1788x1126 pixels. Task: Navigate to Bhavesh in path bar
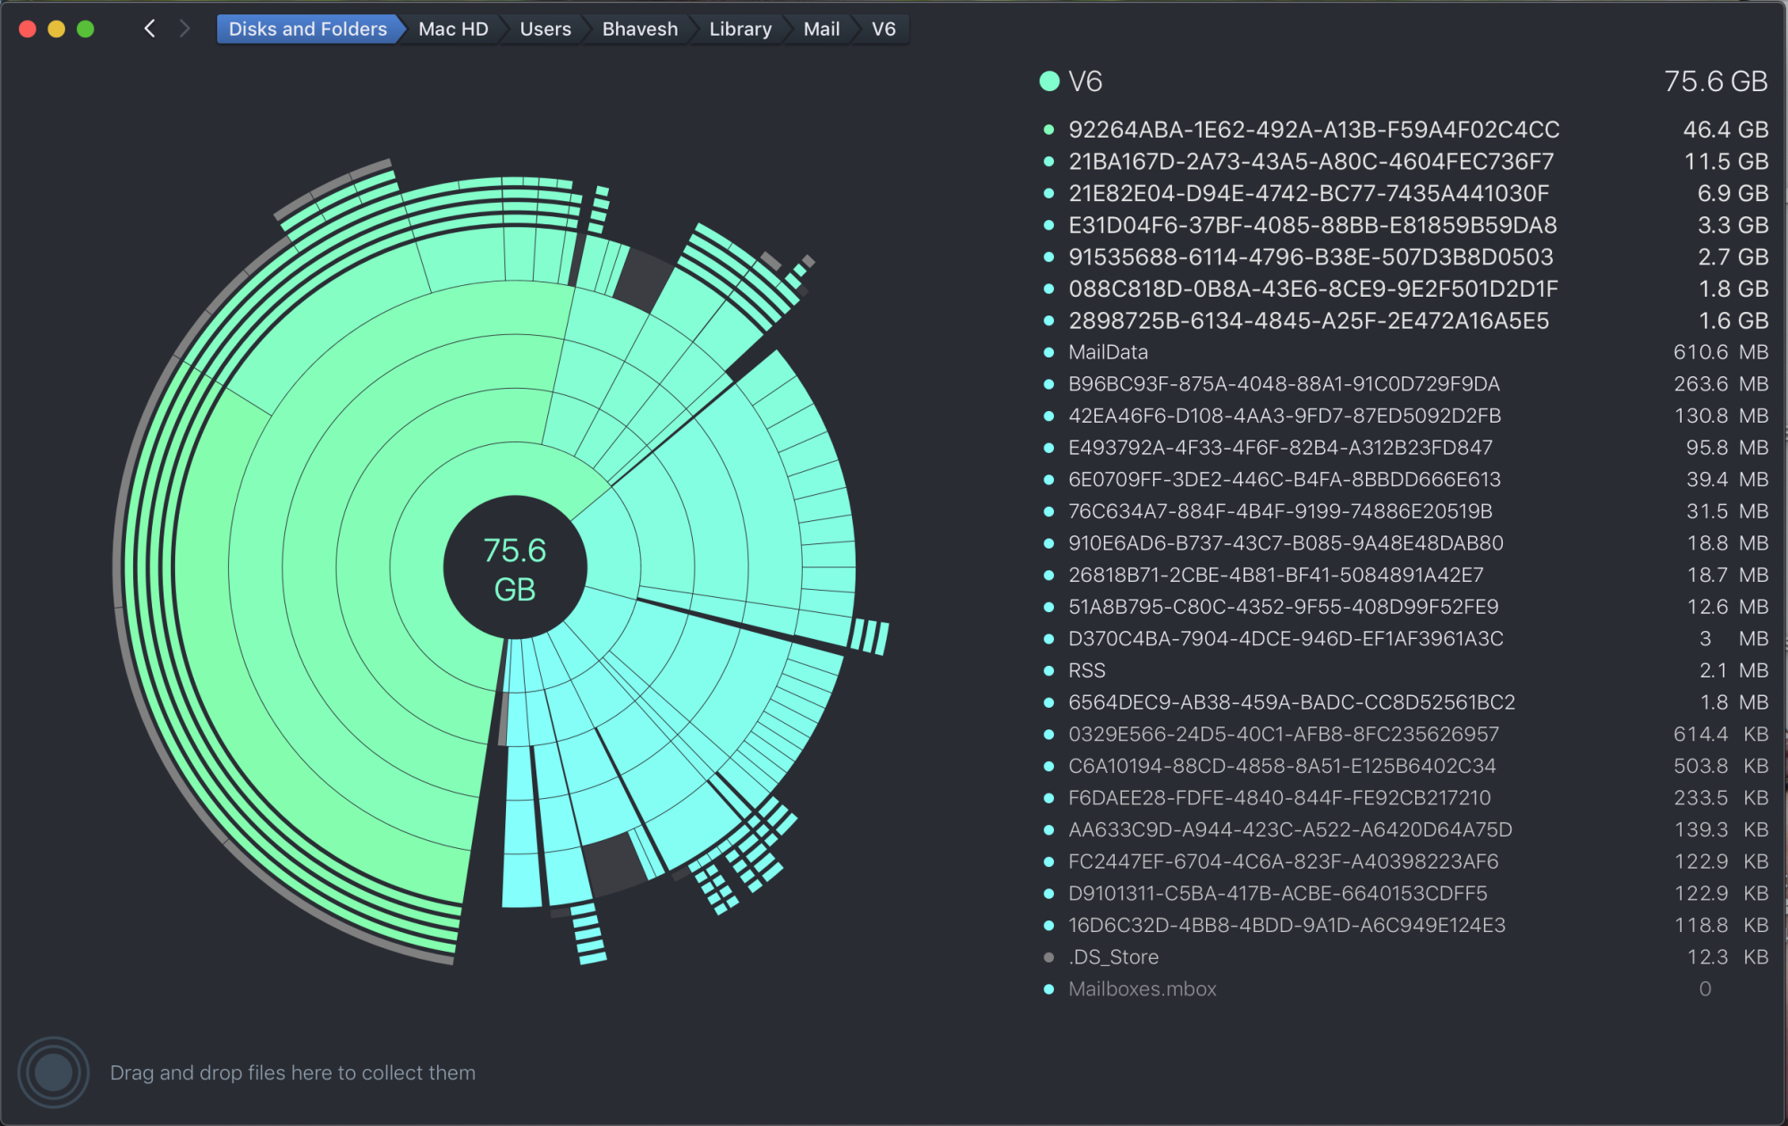pos(640,29)
